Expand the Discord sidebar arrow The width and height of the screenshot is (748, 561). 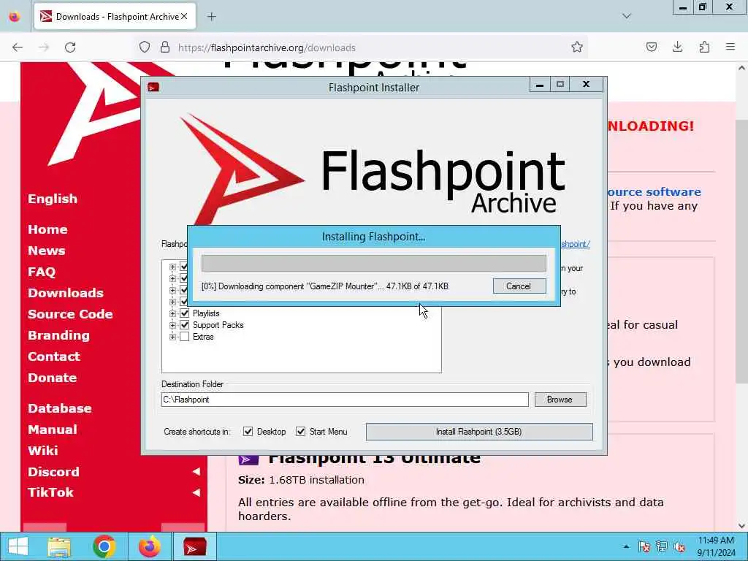pyautogui.click(x=196, y=471)
